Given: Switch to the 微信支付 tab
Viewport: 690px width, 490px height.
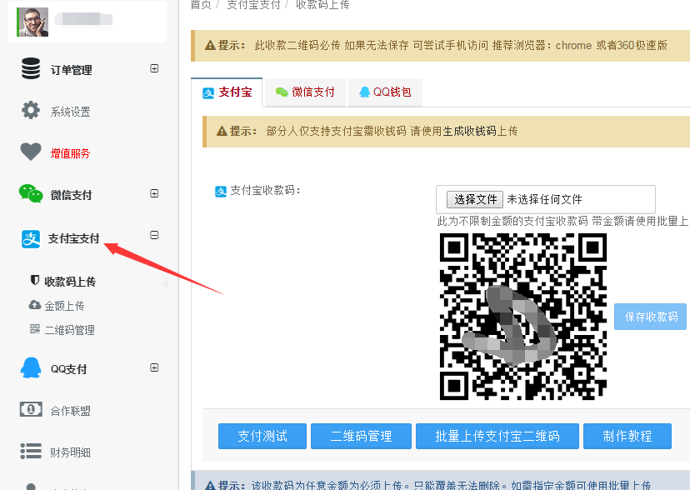Looking at the screenshot, I should 304,92.
